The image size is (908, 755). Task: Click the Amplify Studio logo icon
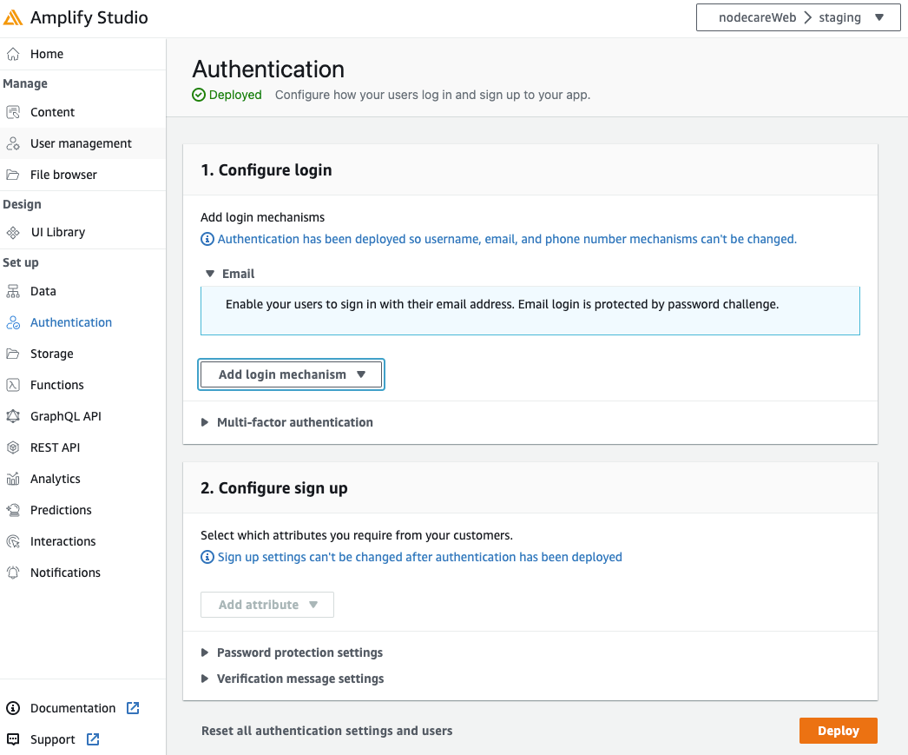pos(15,17)
